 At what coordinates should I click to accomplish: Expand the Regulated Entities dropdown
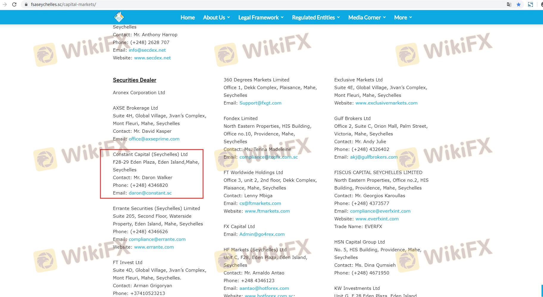(316, 18)
